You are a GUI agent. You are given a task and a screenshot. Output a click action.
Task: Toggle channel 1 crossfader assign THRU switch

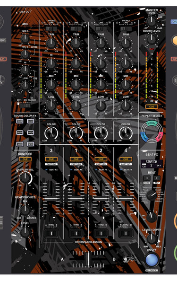[76, 233]
